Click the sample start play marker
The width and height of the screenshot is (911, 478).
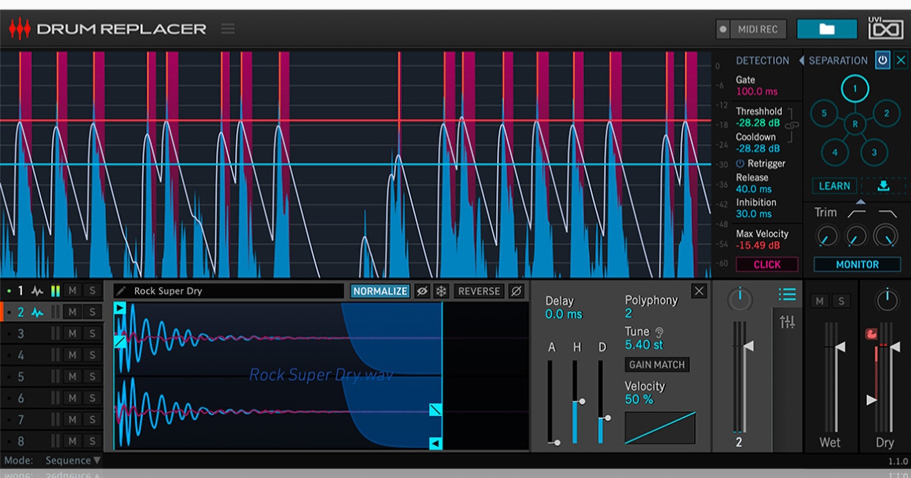pos(119,308)
